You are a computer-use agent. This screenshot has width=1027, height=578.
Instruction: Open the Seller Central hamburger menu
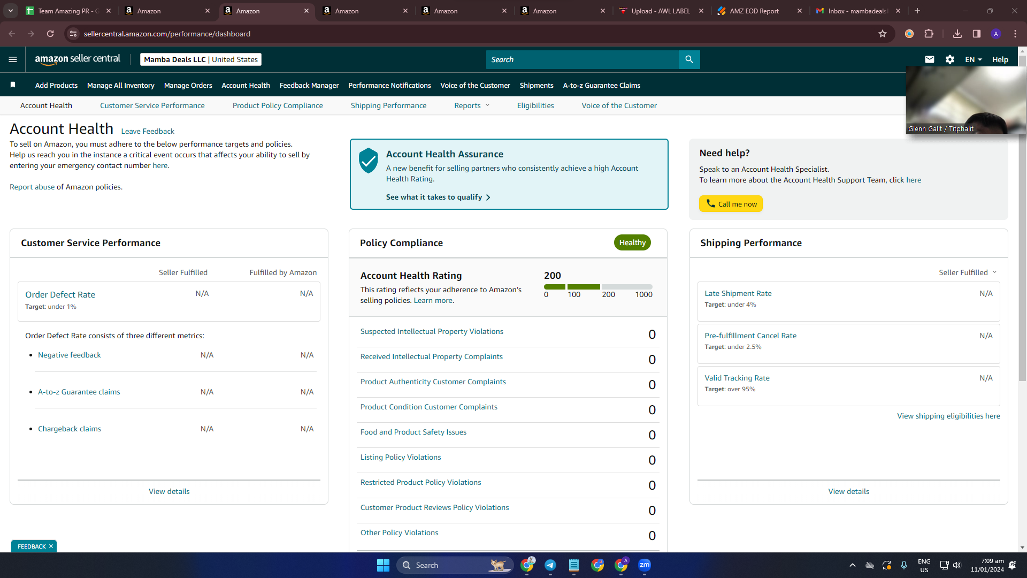click(x=13, y=59)
